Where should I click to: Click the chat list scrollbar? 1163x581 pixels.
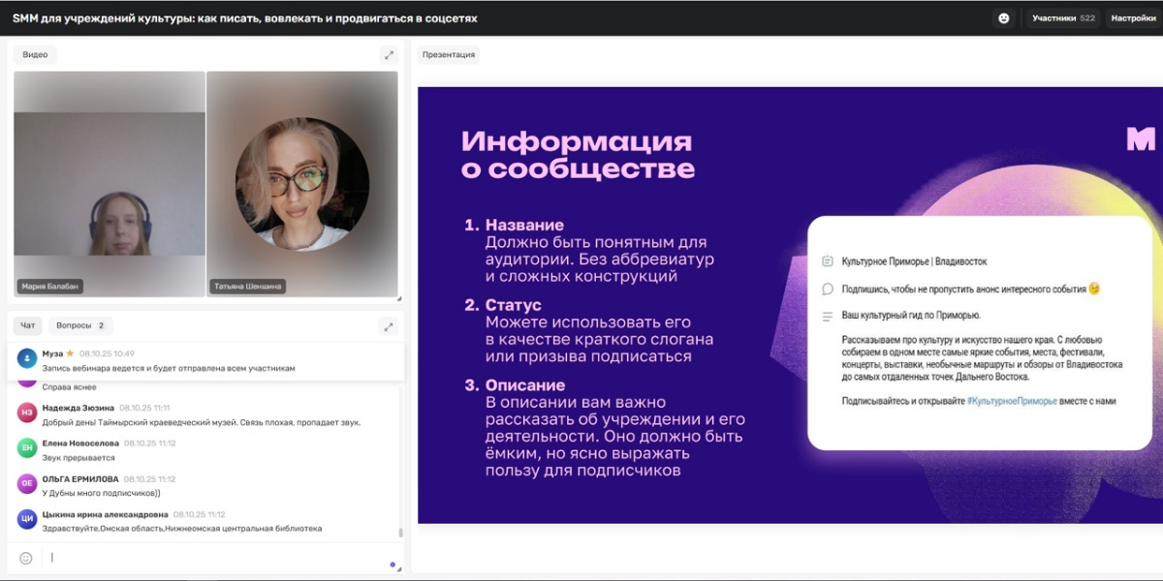coord(400,532)
